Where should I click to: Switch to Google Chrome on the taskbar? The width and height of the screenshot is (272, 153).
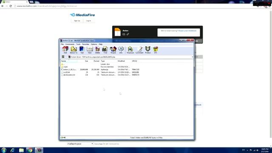(30, 150)
